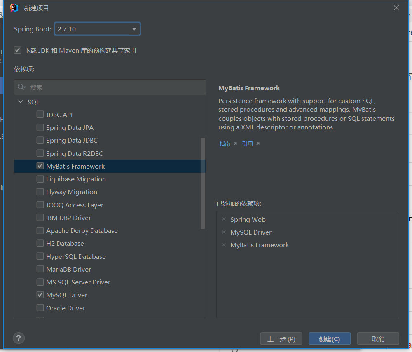This screenshot has width=412, height=352.
Task: Enable the Spring Data JDBC checkbox
Action: pos(40,140)
